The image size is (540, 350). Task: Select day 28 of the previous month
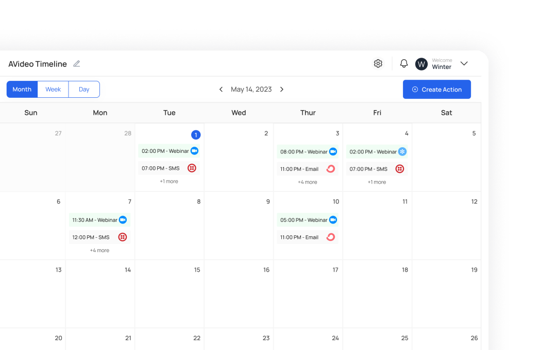[x=128, y=133]
